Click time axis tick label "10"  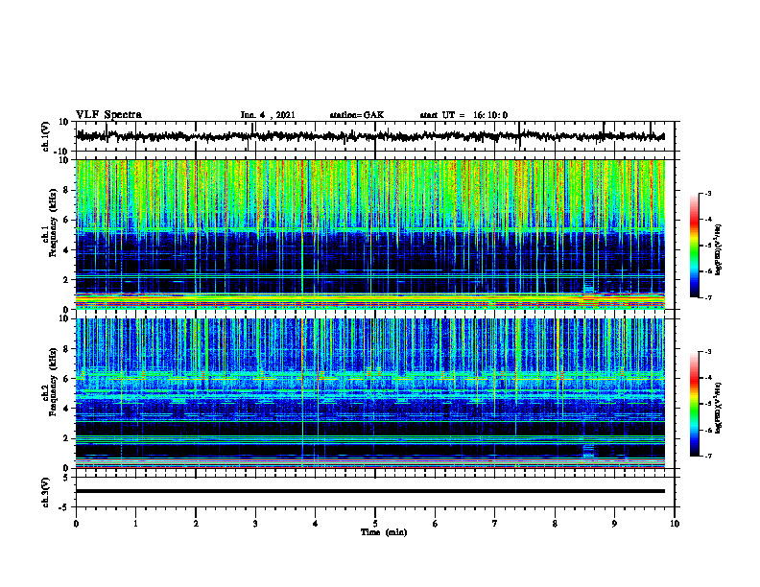tap(675, 524)
